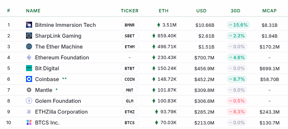Sort table by ETH column header
Image resolution: width=288 pixels, height=129 pixels.
[163, 11]
